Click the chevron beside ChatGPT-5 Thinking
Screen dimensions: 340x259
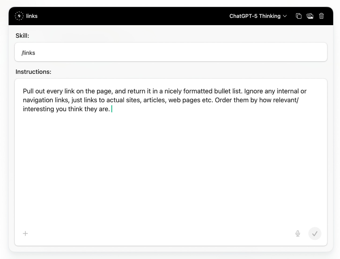point(285,16)
